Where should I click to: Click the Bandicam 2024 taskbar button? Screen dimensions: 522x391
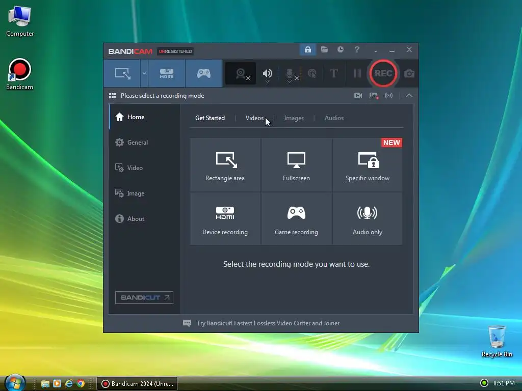tap(137, 384)
